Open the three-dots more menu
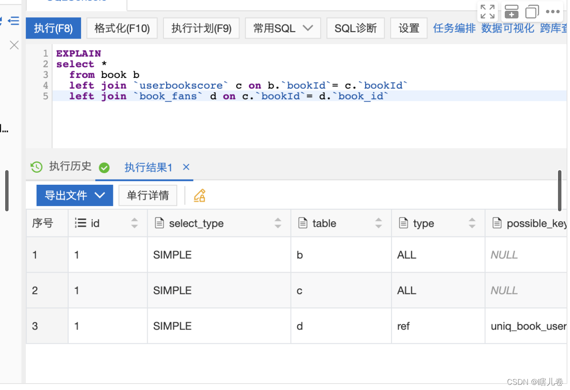This screenshot has width=570, height=390. coord(553,12)
